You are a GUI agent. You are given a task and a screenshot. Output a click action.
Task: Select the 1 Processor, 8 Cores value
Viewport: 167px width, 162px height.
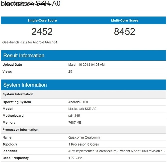[83, 144]
